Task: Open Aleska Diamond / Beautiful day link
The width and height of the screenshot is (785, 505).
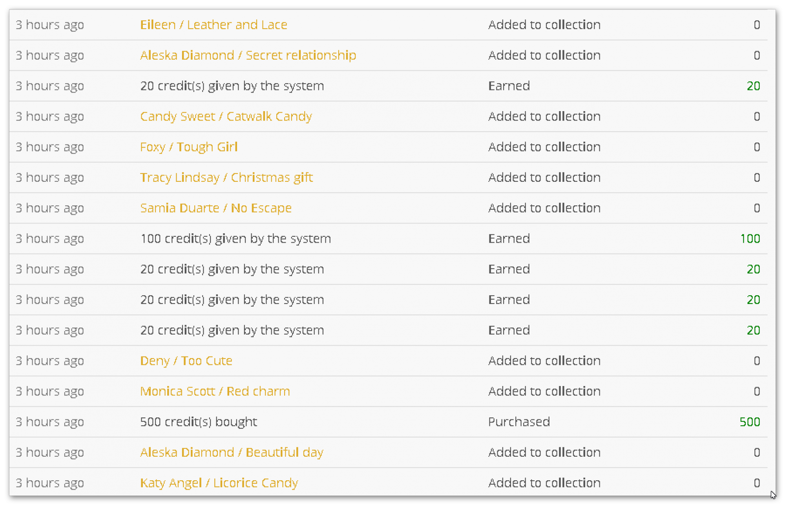Action: (x=232, y=452)
